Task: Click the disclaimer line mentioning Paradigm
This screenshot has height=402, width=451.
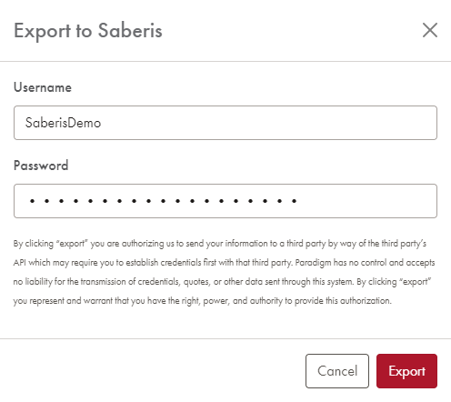Action: click(x=224, y=263)
